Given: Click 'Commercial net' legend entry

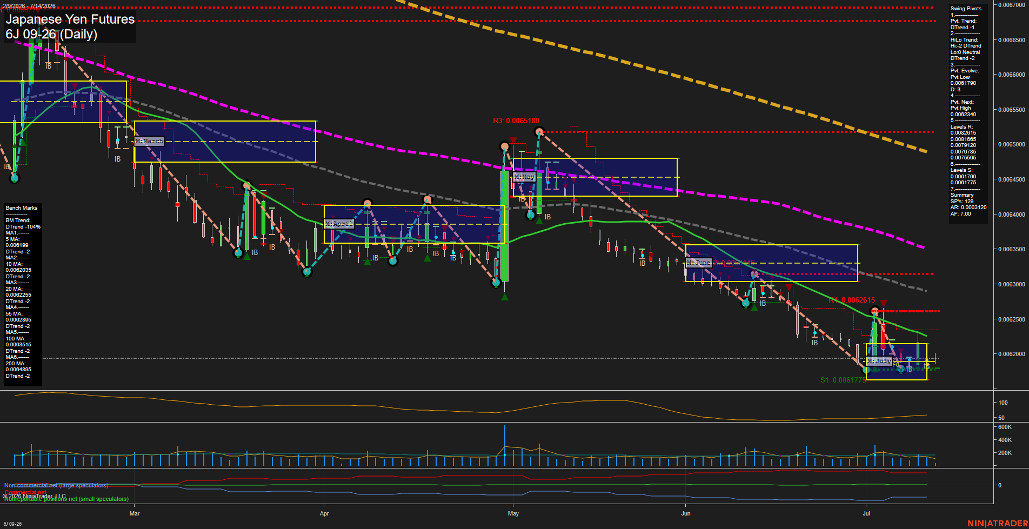Looking at the screenshot, I should pyautogui.click(x=25, y=492).
